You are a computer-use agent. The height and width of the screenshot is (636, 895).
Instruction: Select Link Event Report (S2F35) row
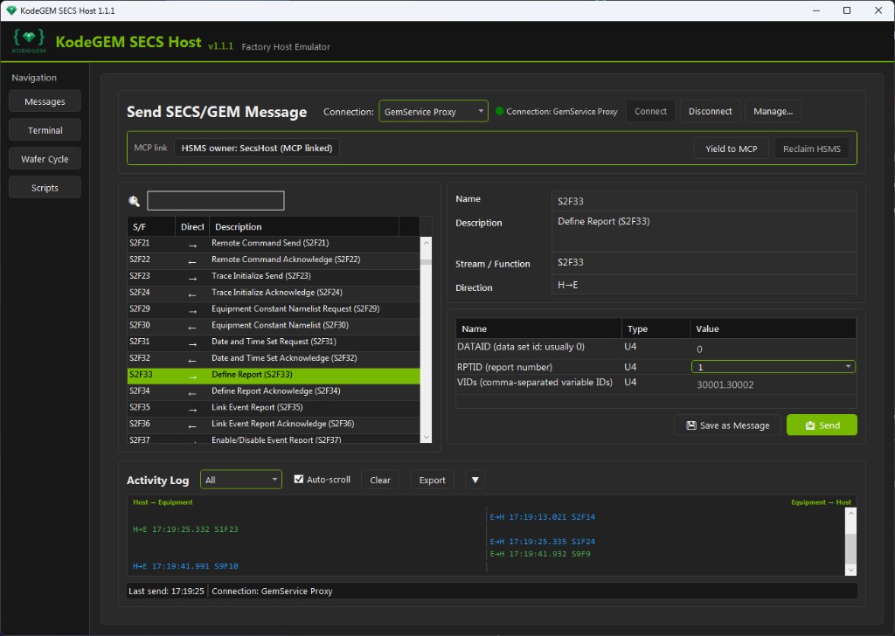click(x=274, y=407)
